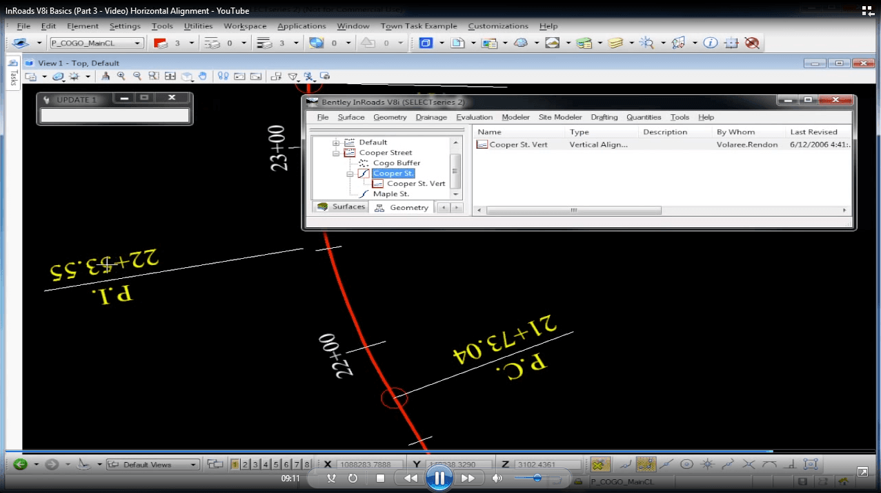
Task: Click the View Previous icon
Action: [239, 76]
